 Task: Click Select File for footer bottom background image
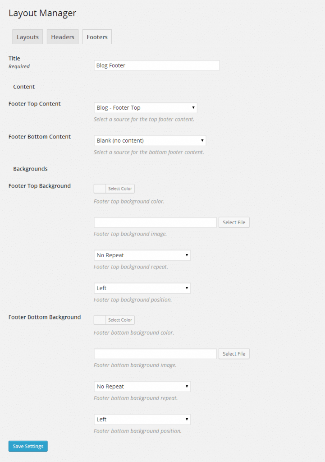[x=233, y=353]
